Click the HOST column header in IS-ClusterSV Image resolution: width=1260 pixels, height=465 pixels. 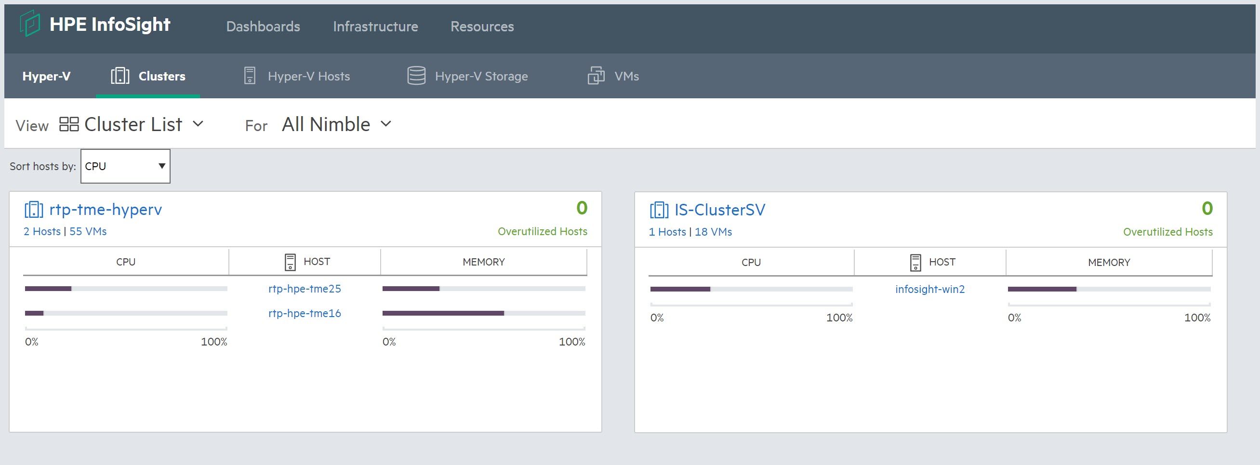[x=930, y=263]
